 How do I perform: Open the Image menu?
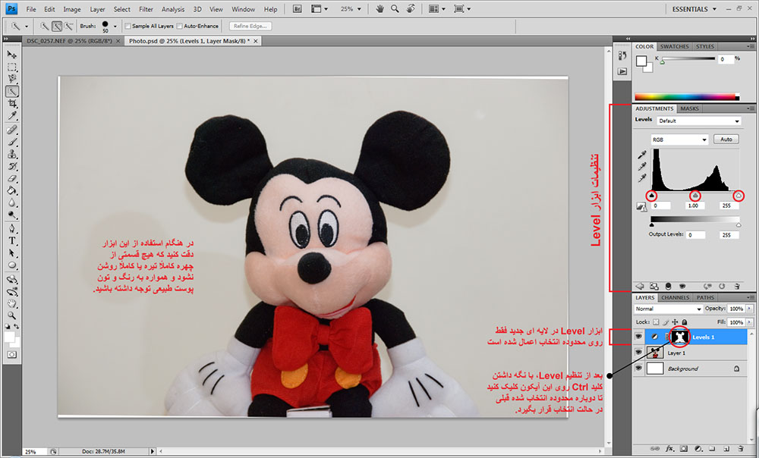tap(71, 8)
